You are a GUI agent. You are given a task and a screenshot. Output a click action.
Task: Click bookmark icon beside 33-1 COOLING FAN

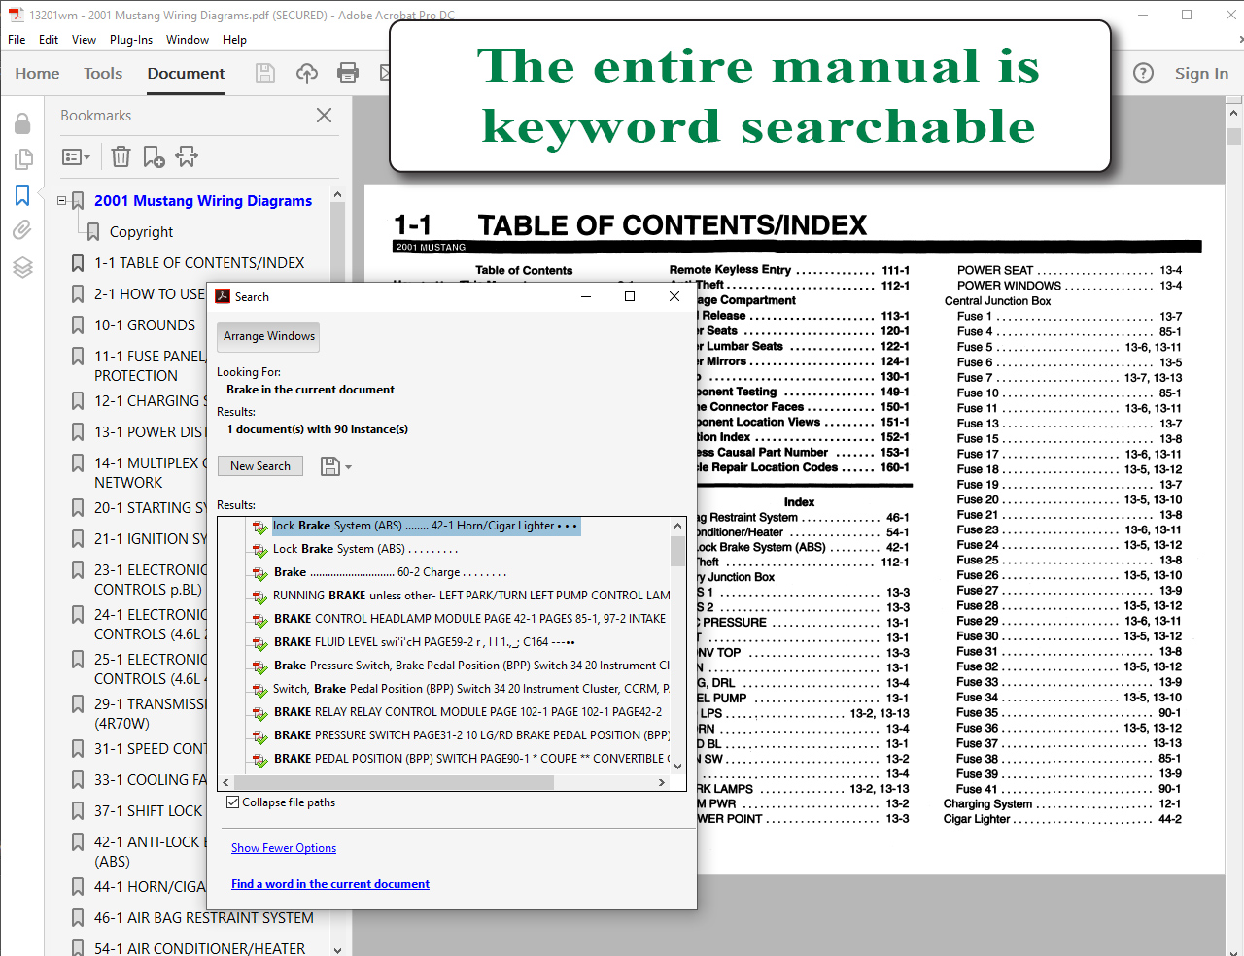coord(78,780)
